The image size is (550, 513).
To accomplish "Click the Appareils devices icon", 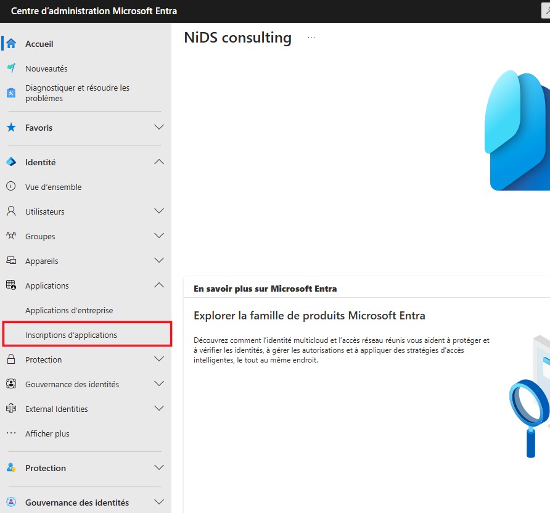I will coord(11,260).
